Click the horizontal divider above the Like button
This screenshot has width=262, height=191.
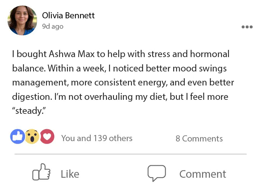click(x=130, y=154)
